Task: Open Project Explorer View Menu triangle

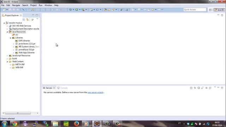Action: [x=37, y=19]
